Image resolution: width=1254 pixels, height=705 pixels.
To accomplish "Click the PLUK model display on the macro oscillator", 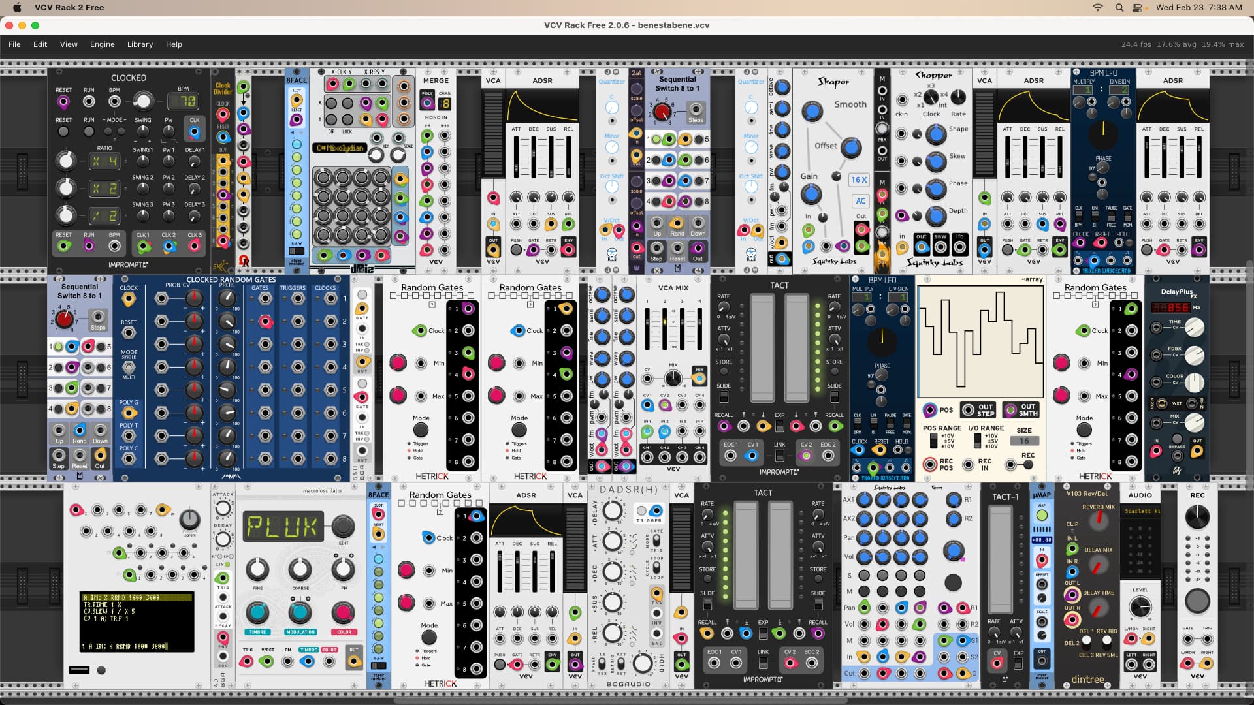I will point(283,527).
